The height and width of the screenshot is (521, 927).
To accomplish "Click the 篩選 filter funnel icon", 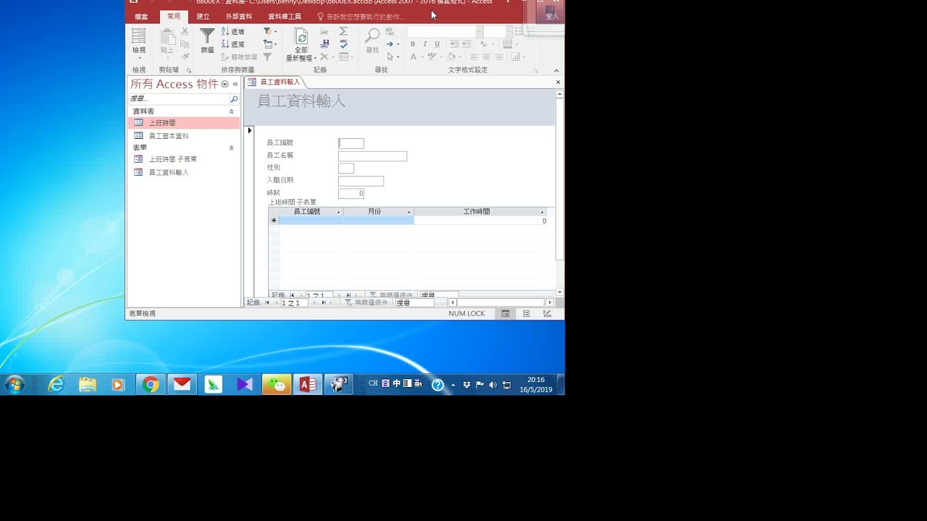I will [207, 36].
